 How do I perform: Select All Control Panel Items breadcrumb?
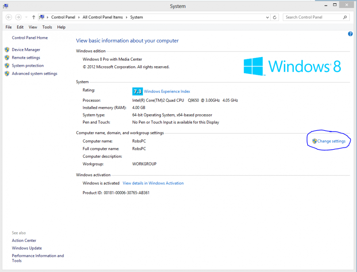(x=103, y=17)
